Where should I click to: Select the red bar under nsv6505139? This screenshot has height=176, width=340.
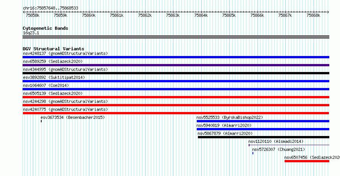(176, 97)
